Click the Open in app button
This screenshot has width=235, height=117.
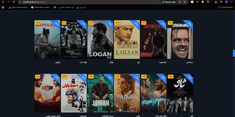click(169, 2)
